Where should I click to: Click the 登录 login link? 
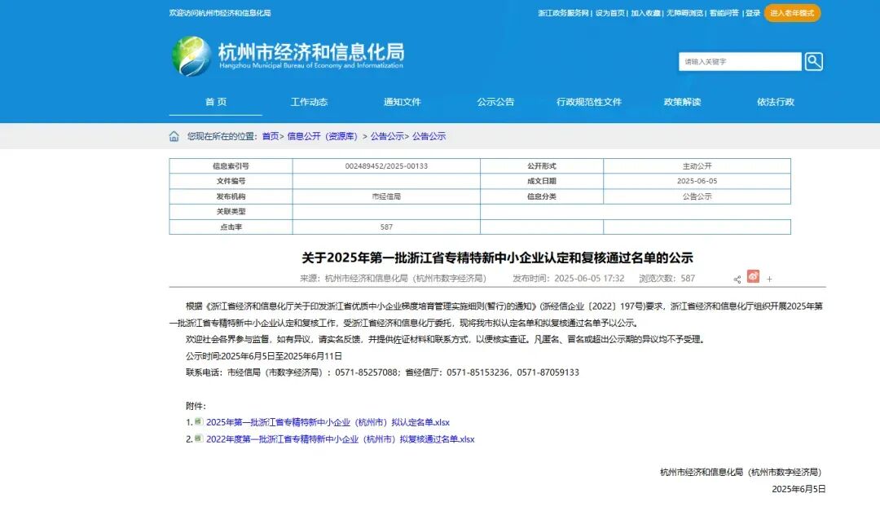pyautogui.click(x=753, y=13)
